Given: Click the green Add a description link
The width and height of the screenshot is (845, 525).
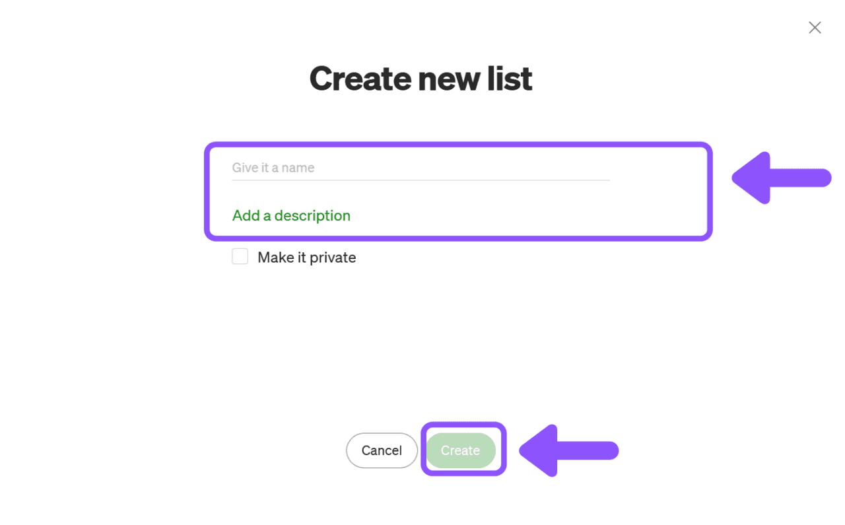Looking at the screenshot, I should tap(291, 215).
